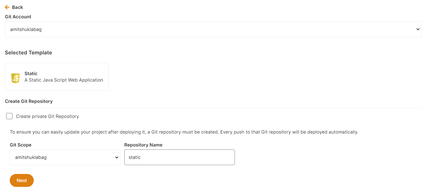Click the template description 'A Static Java Script Web Application'

pyautogui.click(x=64, y=80)
